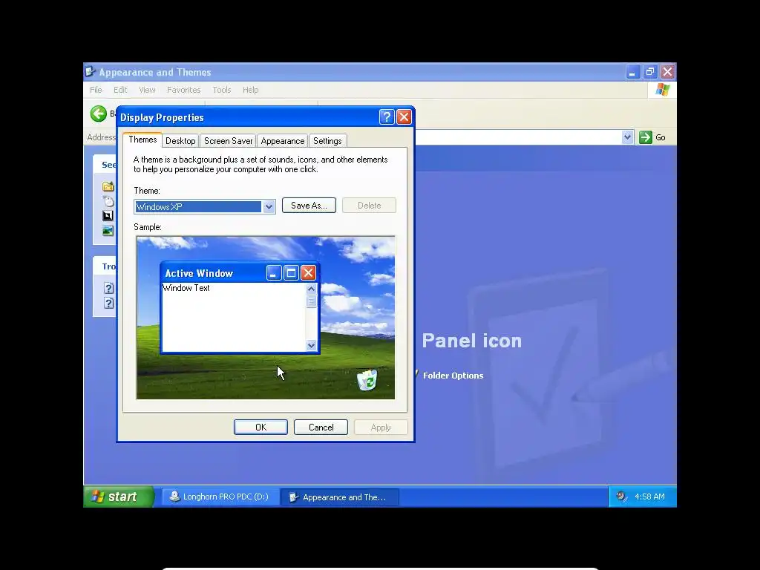Close the Display Properties dialog
The image size is (760, 570).
coord(404,117)
